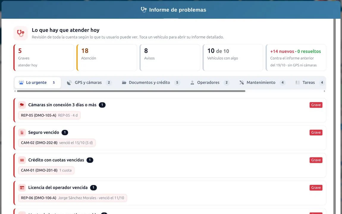The image size is (342, 214).
Task: Click Grave badge on Licencia del operador vencida
Action: 316,188
